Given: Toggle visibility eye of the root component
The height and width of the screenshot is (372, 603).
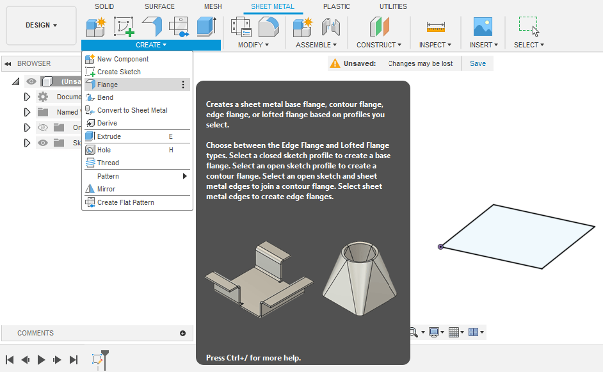Looking at the screenshot, I should point(31,81).
